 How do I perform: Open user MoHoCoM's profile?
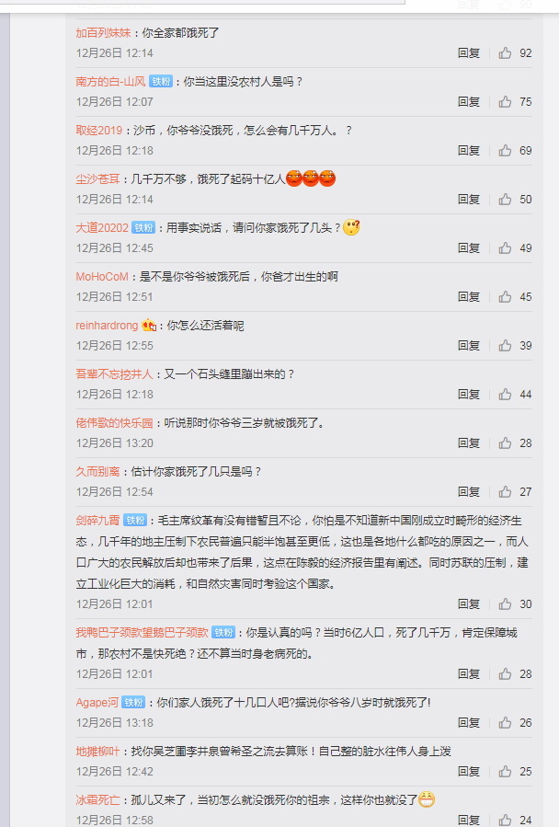tap(102, 276)
